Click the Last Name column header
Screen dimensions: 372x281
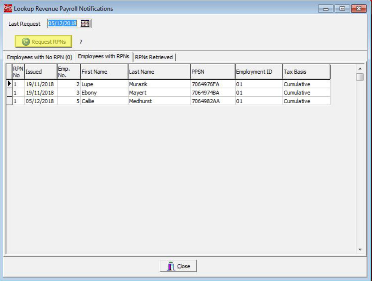coord(159,72)
